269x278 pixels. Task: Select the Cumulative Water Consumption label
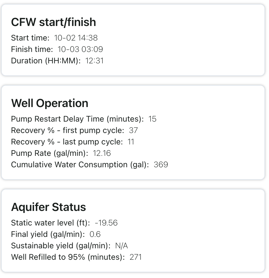80,165
